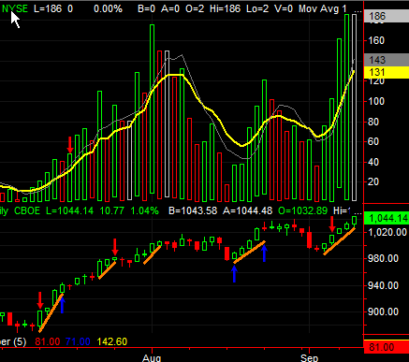Click the Mov Avg 1 label
Viewport: 409px width, 362px height.
click(323, 8)
